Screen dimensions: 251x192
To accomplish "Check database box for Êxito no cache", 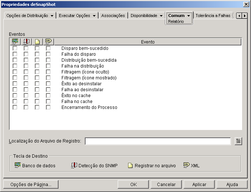I will tap(15, 95).
